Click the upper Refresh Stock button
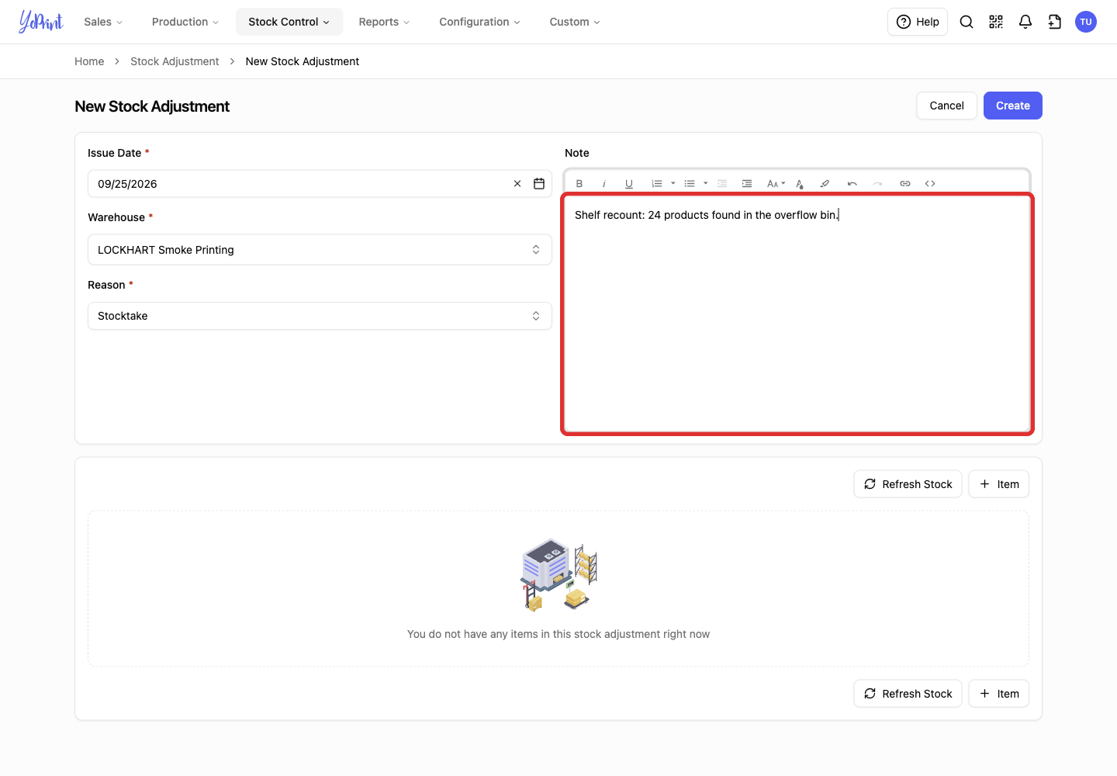The height and width of the screenshot is (776, 1117). coord(908,484)
